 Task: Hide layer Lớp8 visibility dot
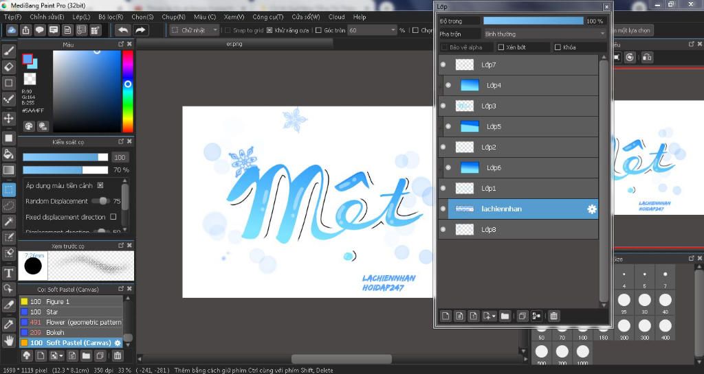tap(443, 229)
